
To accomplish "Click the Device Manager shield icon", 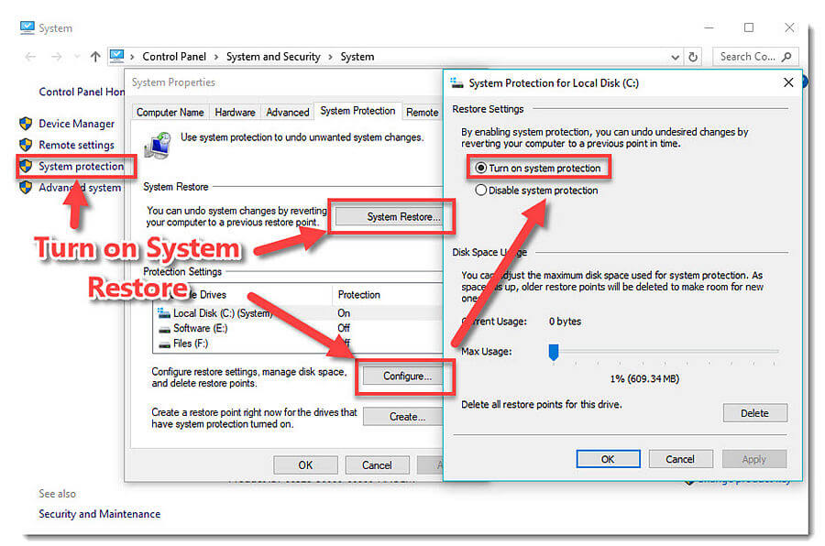I will point(26,124).
